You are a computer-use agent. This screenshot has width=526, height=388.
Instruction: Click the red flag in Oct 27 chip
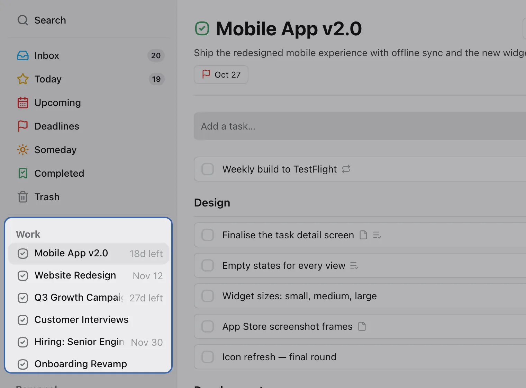(206, 74)
